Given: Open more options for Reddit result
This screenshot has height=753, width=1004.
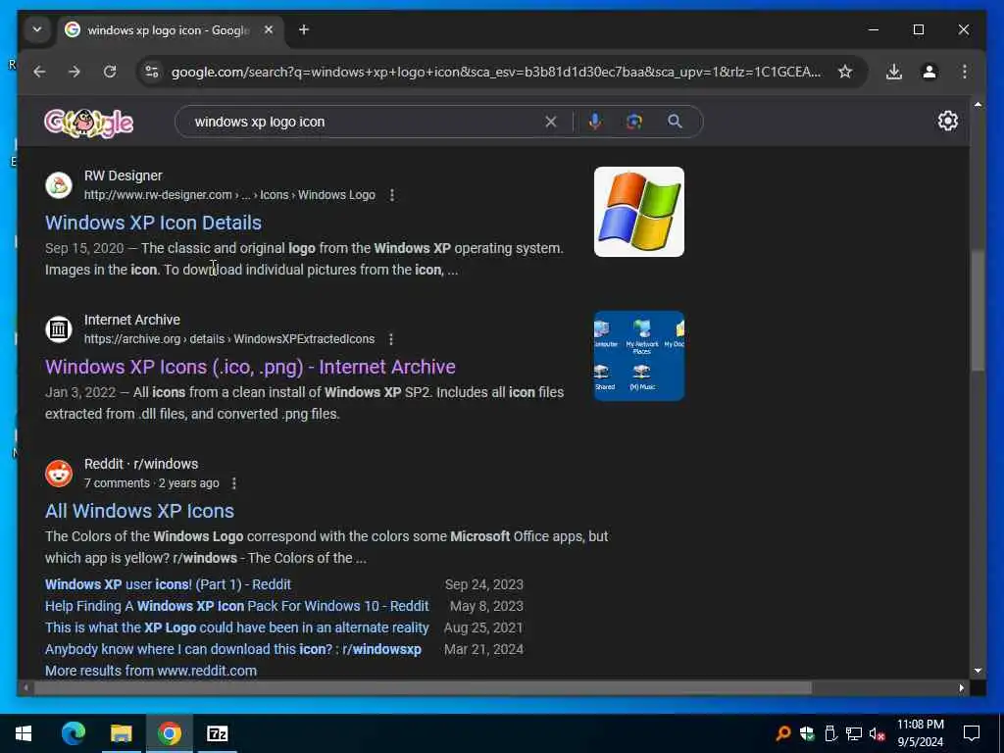Looking at the screenshot, I should (233, 482).
